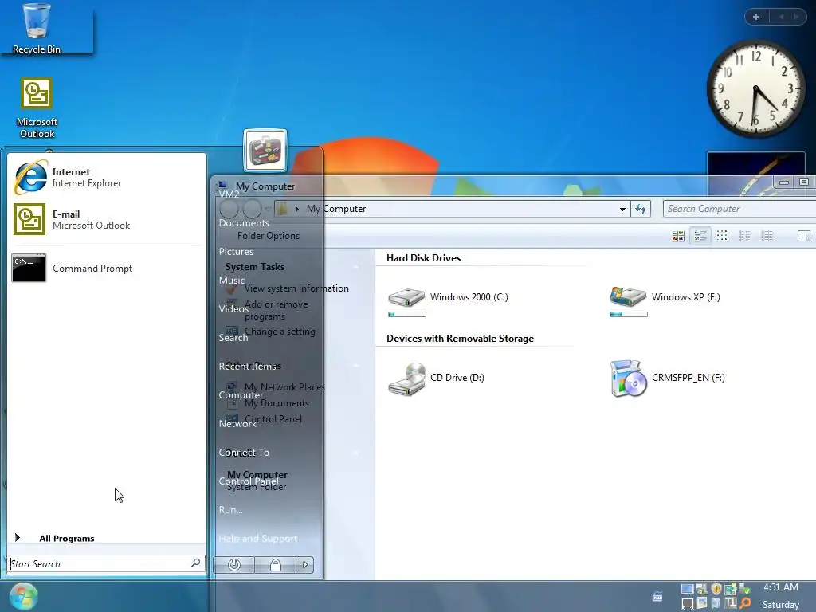
Task: Open Help and Support in Start menu
Action: pos(258,538)
